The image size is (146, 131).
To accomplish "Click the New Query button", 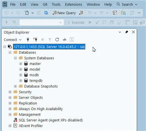I will [x=64, y=13].
